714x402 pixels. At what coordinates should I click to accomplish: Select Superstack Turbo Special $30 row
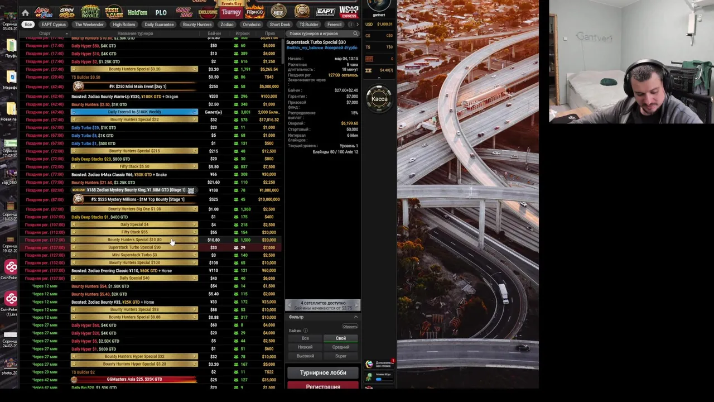[x=151, y=247]
